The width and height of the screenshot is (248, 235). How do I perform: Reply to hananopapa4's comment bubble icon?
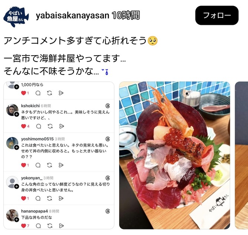click(38, 226)
